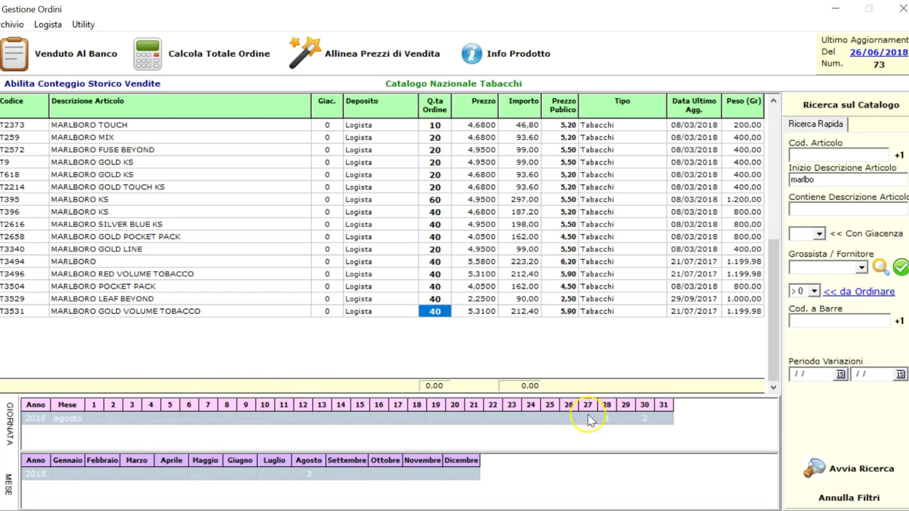
Task: Click the Gennaio column header
Action: (x=67, y=460)
